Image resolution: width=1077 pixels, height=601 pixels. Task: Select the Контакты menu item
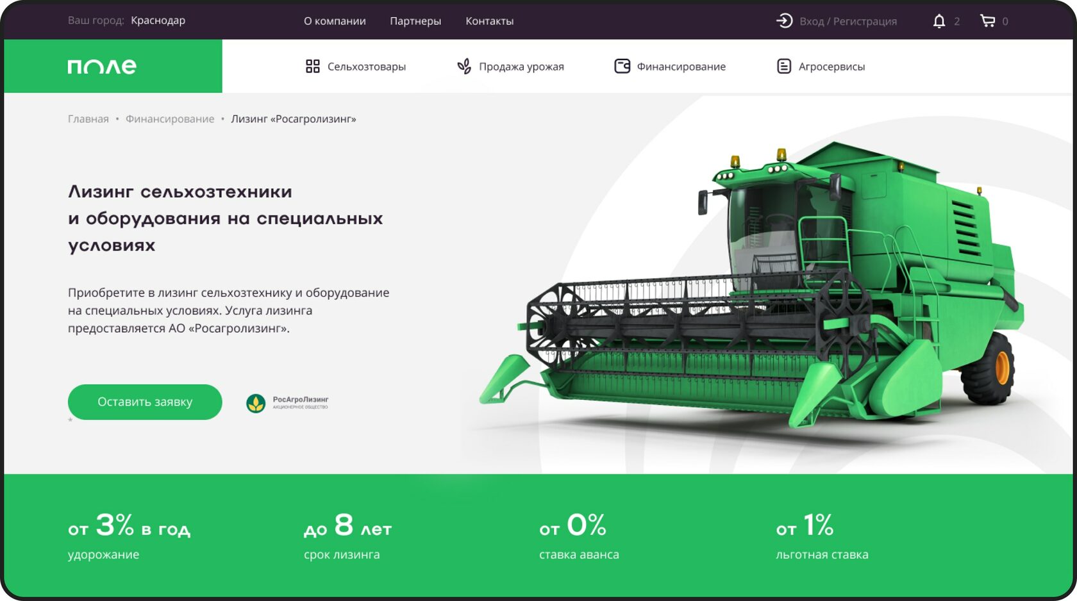click(489, 21)
